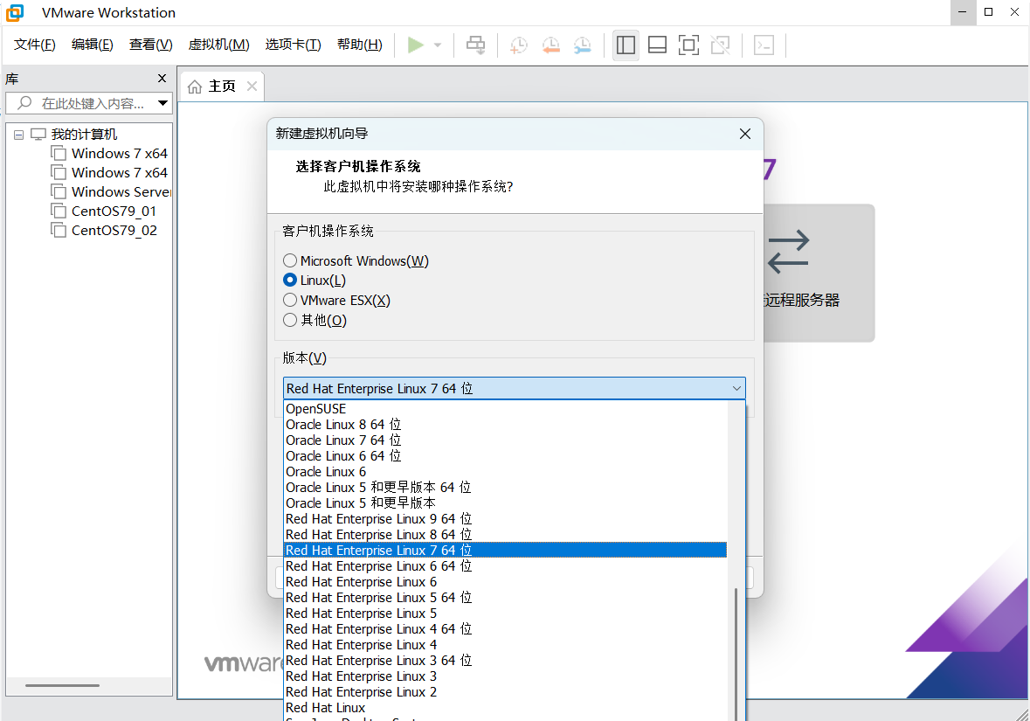Click the green Power On play icon
This screenshot has height=721, width=1030.
(x=415, y=45)
